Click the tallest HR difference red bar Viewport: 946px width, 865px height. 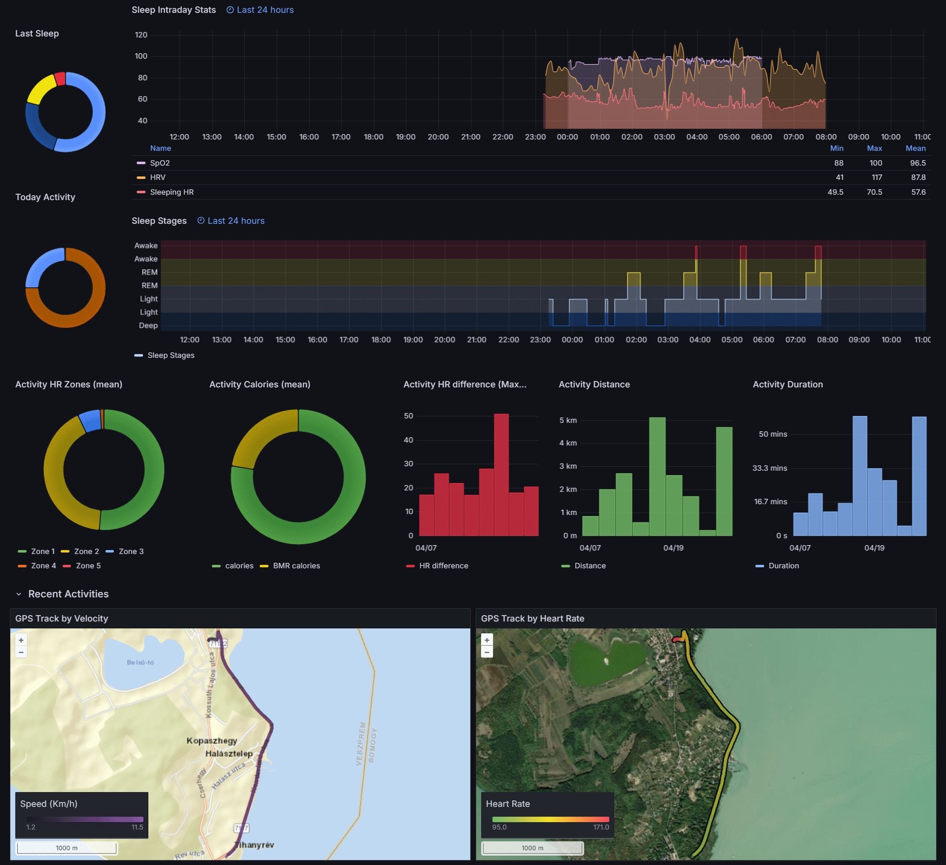click(x=501, y=475)
